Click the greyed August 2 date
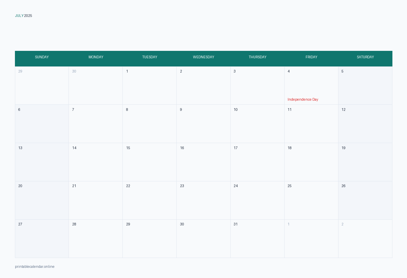This screenshot has width=407, height=278. (x=343, y=224)
